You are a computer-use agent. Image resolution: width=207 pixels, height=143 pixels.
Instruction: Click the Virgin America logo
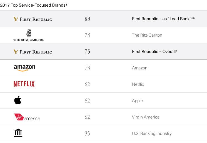[27, 117]
